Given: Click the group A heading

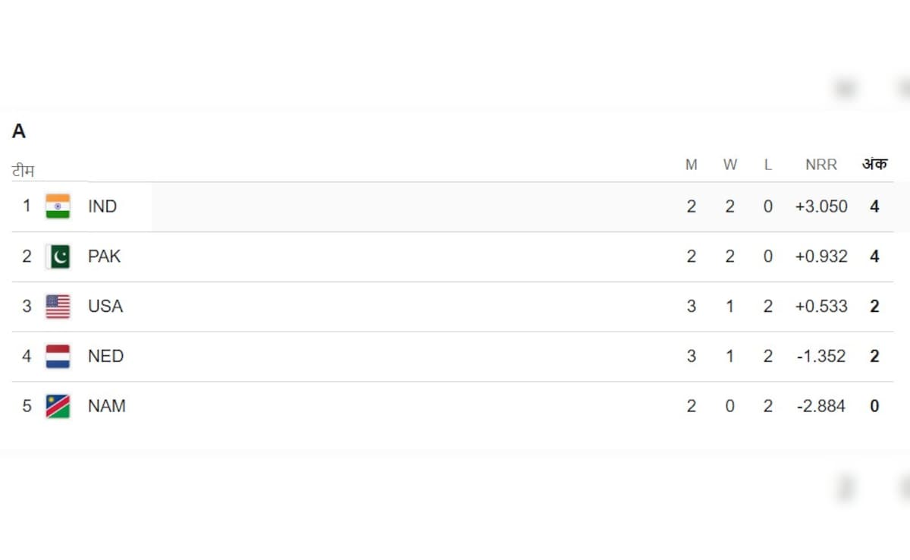Looking at the screenshot, I should [x=19, y=131].
